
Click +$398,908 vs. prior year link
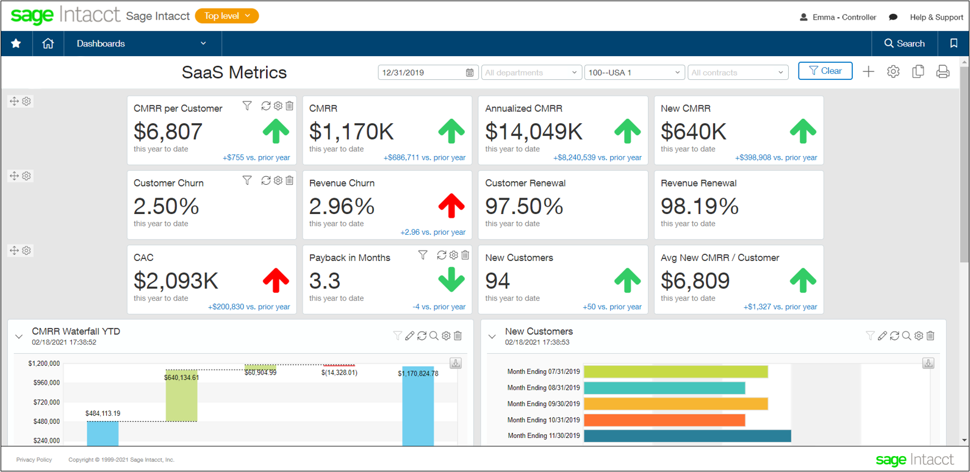(x=776, y=157)
